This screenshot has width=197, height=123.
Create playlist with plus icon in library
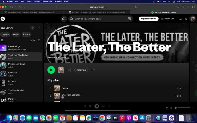point(33,28)
